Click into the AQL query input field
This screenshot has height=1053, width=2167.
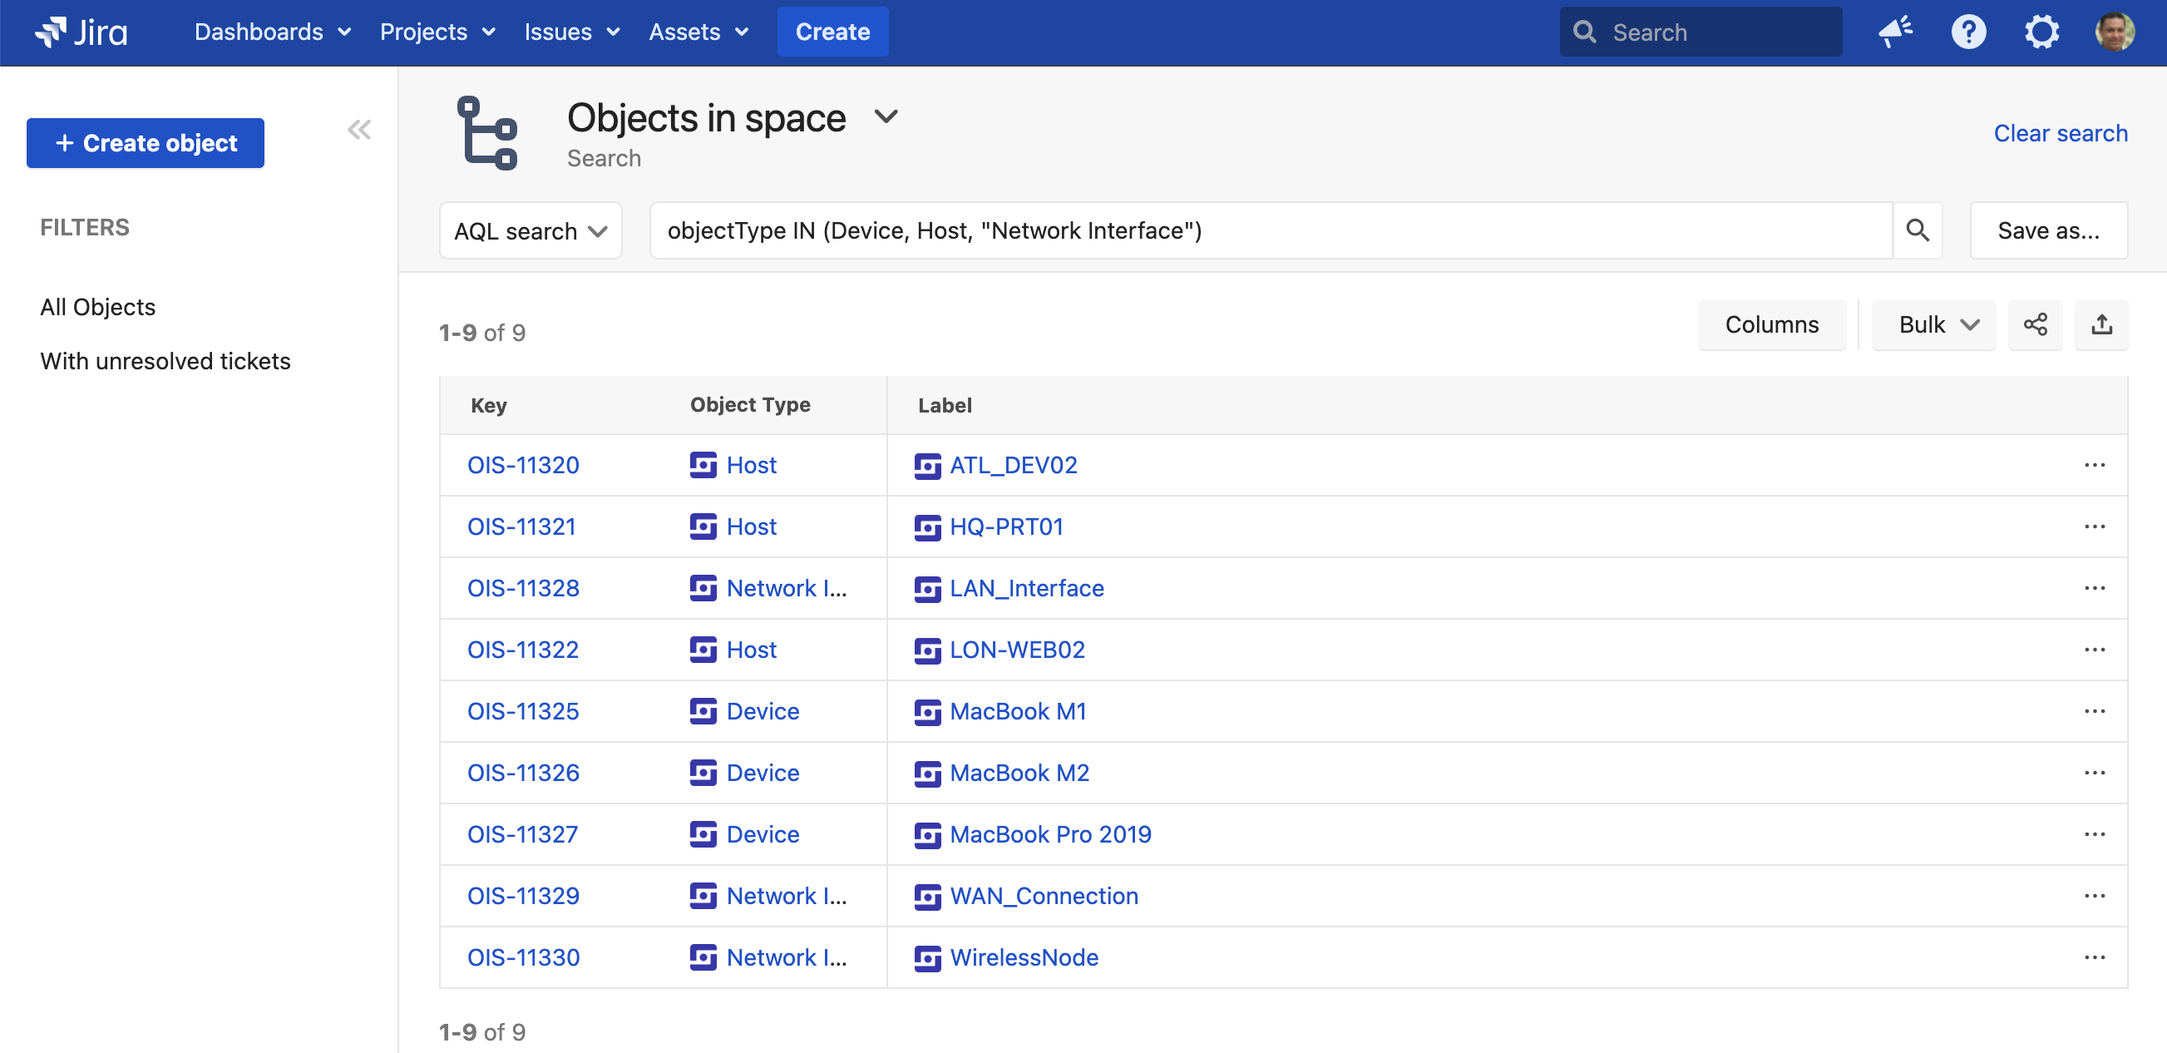point(1270,230)
